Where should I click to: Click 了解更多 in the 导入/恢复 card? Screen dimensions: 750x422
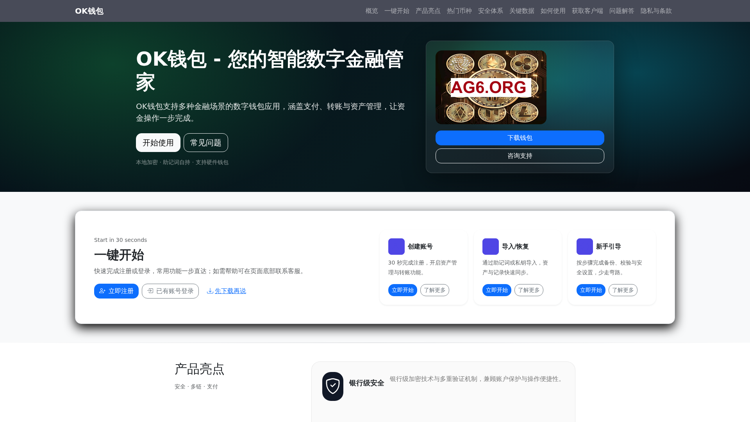tap(529, 290)
